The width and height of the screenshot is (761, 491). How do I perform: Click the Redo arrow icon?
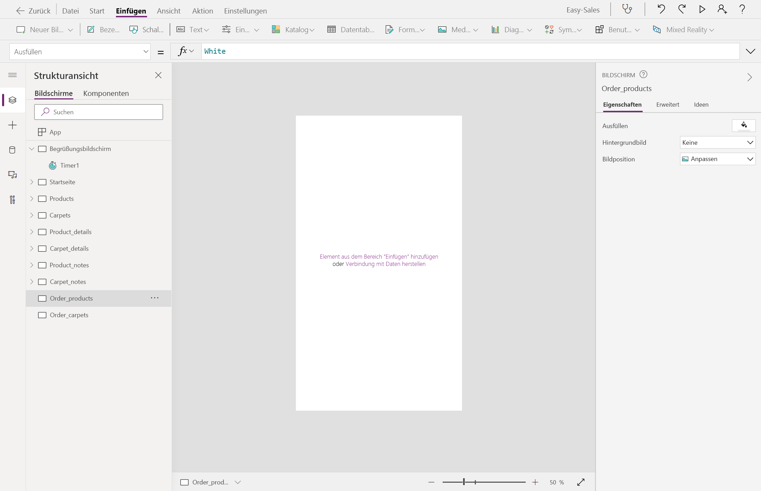(682, 9)
